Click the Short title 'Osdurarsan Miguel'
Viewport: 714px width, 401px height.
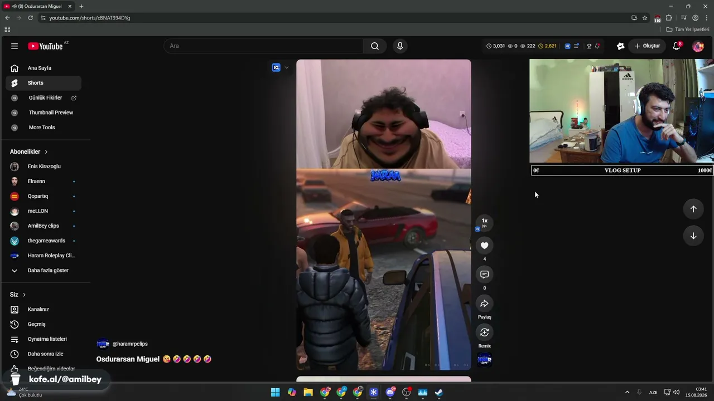[128, 359]
